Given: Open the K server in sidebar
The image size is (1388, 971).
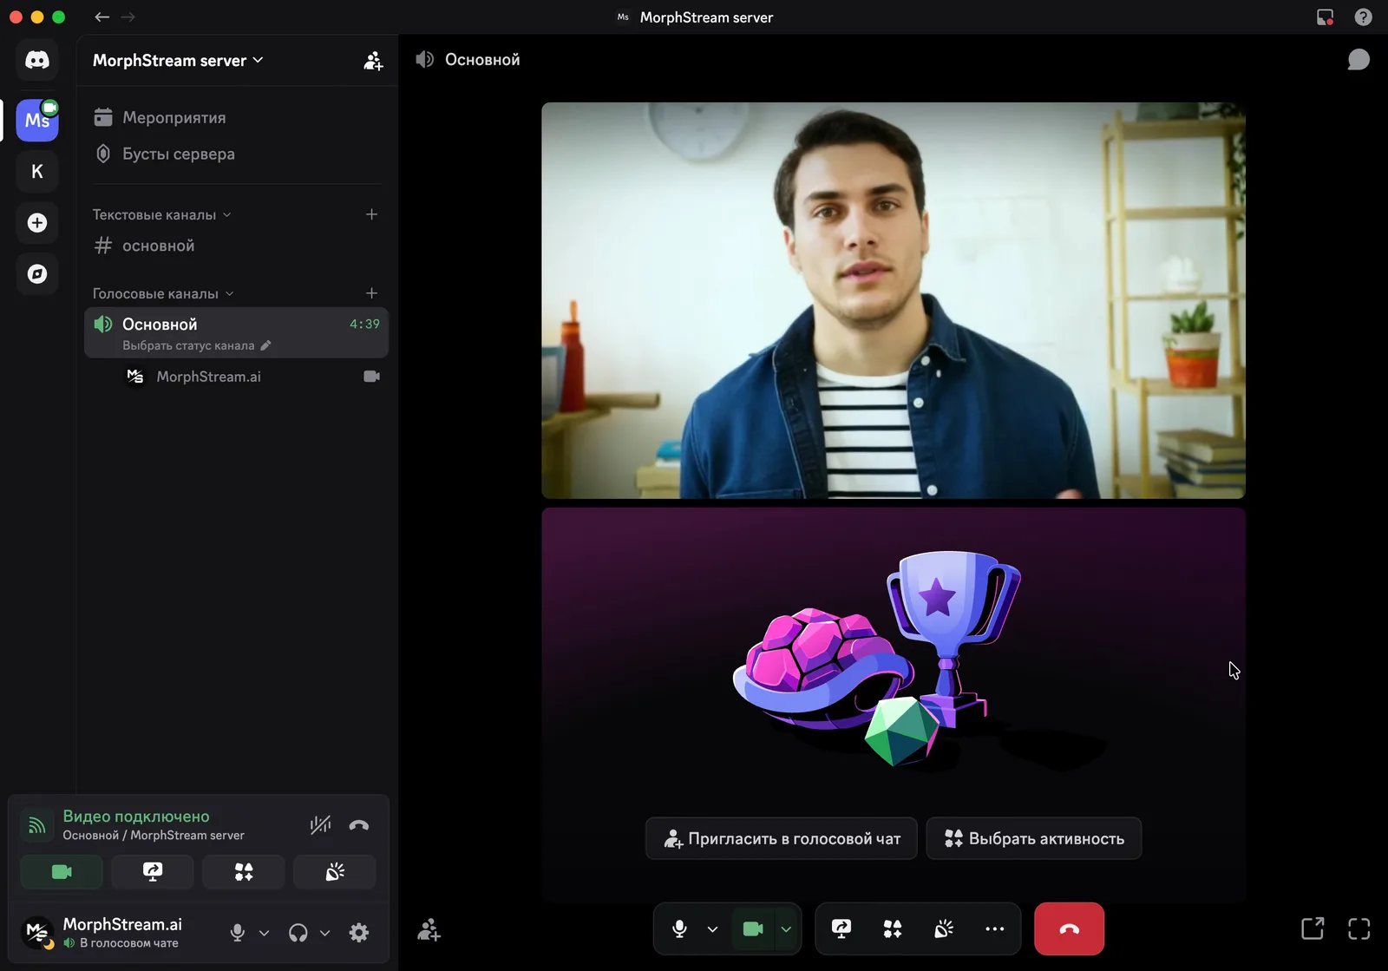Looking at the screenshot, I should (36, 171).
